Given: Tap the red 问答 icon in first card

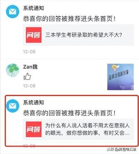Looking at the screenshot, I should 34,35.
